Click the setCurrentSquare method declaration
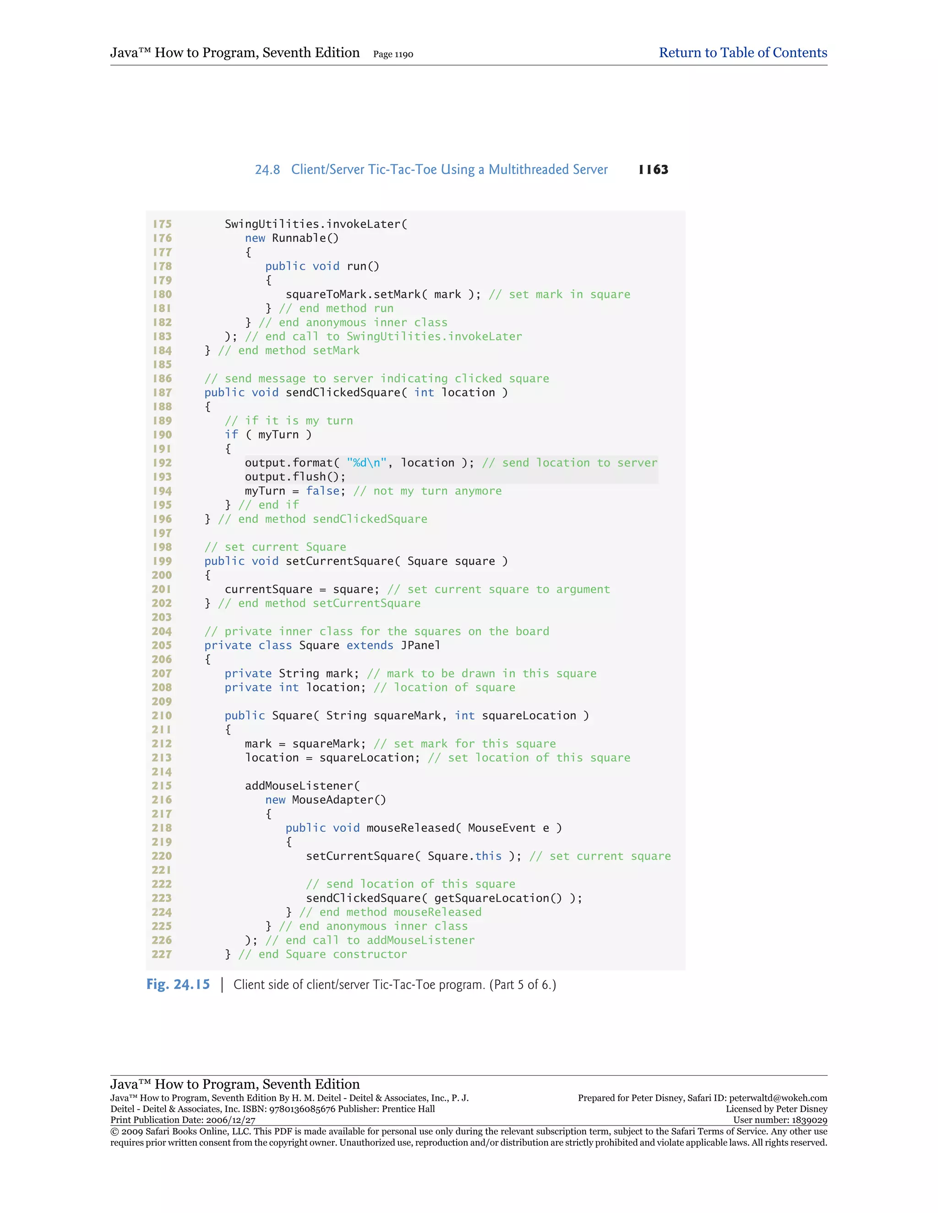Viewport: 938px width, 1213px height. (355, 561)
